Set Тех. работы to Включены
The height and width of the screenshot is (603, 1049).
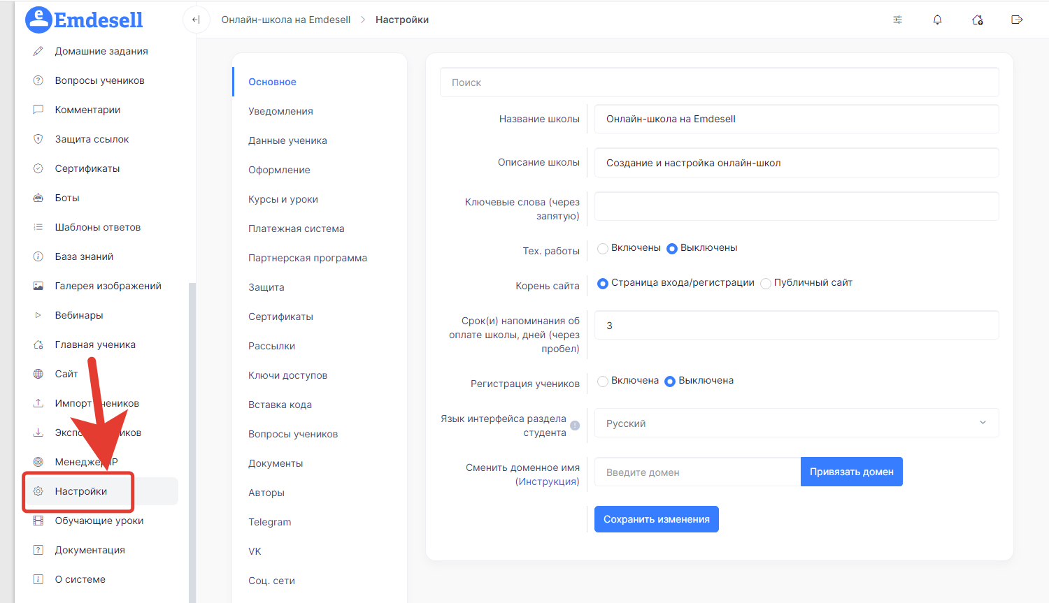coord(603,248)
